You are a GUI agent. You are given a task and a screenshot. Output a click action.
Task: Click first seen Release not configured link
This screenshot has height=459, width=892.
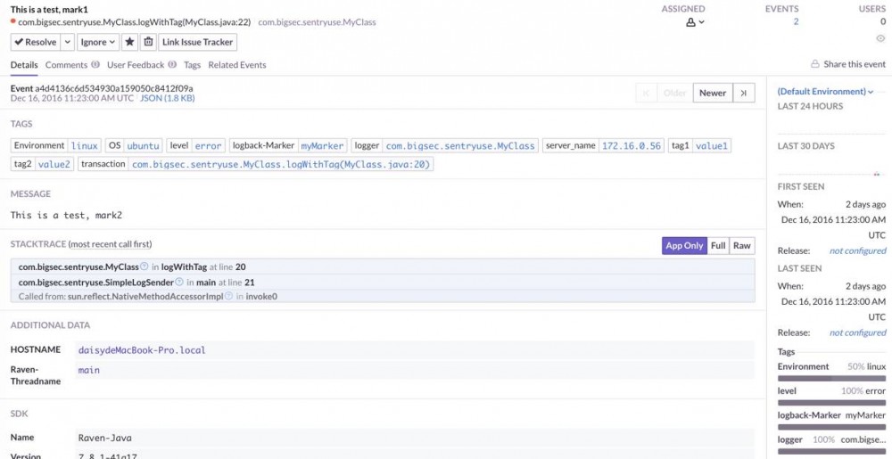[857, 250]
